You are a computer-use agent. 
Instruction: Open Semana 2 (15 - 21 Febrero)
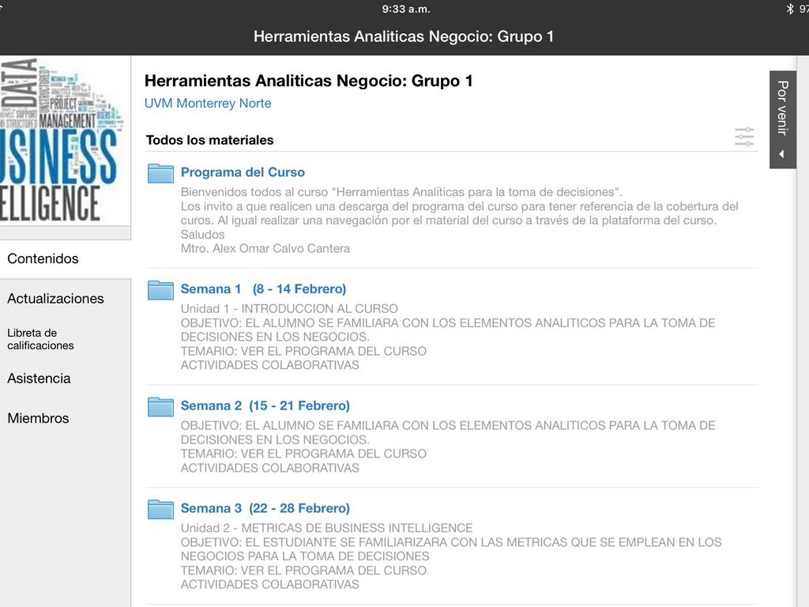point(265,405)
